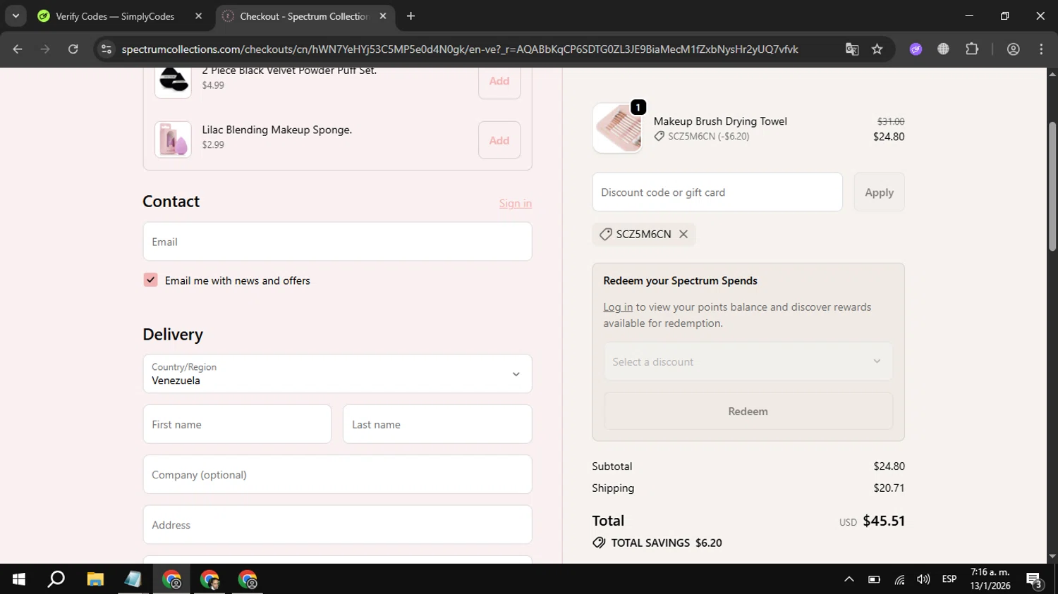The image size is (1058, 594).
Task: Select the Checkout - Spectrum Collections tab
Action: 305,16
